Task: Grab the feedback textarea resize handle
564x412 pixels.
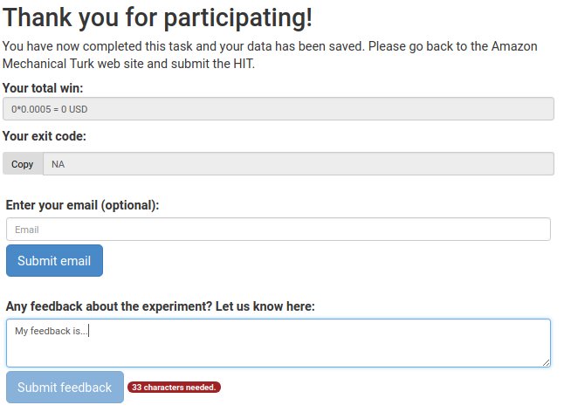Action: click(546, 363)
